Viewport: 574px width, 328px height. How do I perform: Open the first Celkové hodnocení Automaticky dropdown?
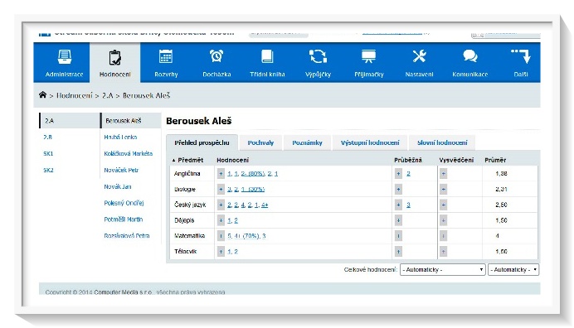click(443, 269)
